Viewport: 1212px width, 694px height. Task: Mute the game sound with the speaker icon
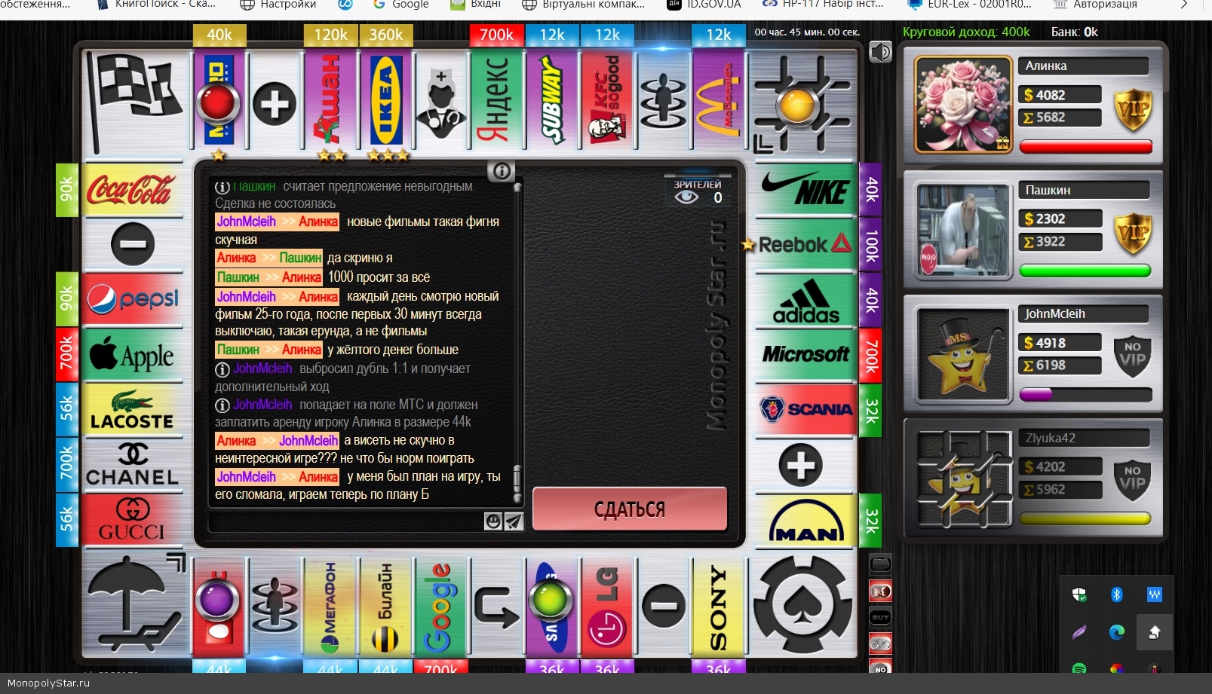880,52
